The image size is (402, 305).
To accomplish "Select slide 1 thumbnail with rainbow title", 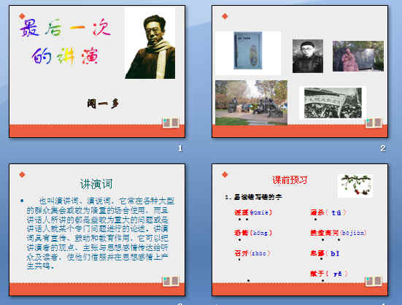I will point(97,72).
